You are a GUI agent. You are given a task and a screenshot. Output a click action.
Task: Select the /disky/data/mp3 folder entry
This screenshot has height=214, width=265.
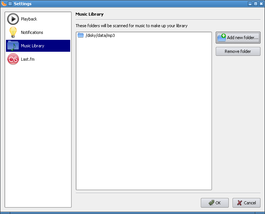[x=144, y=35]
